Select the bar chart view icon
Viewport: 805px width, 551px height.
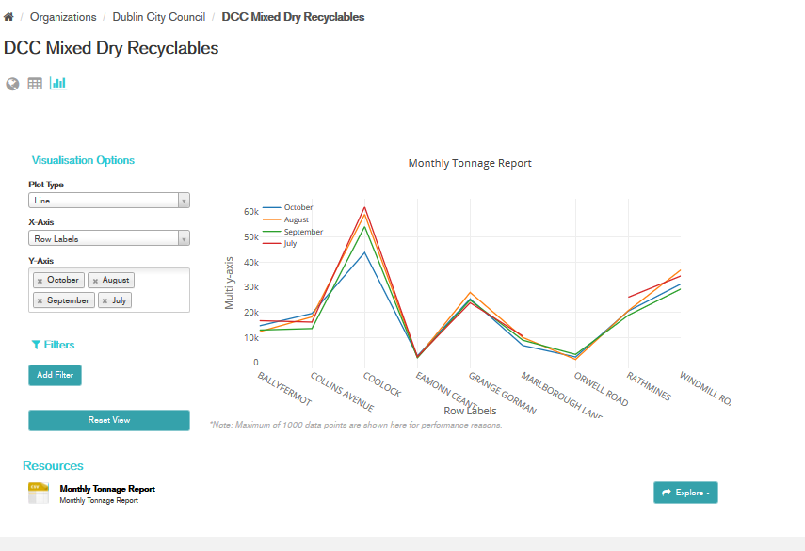click(x=58, y=84)
